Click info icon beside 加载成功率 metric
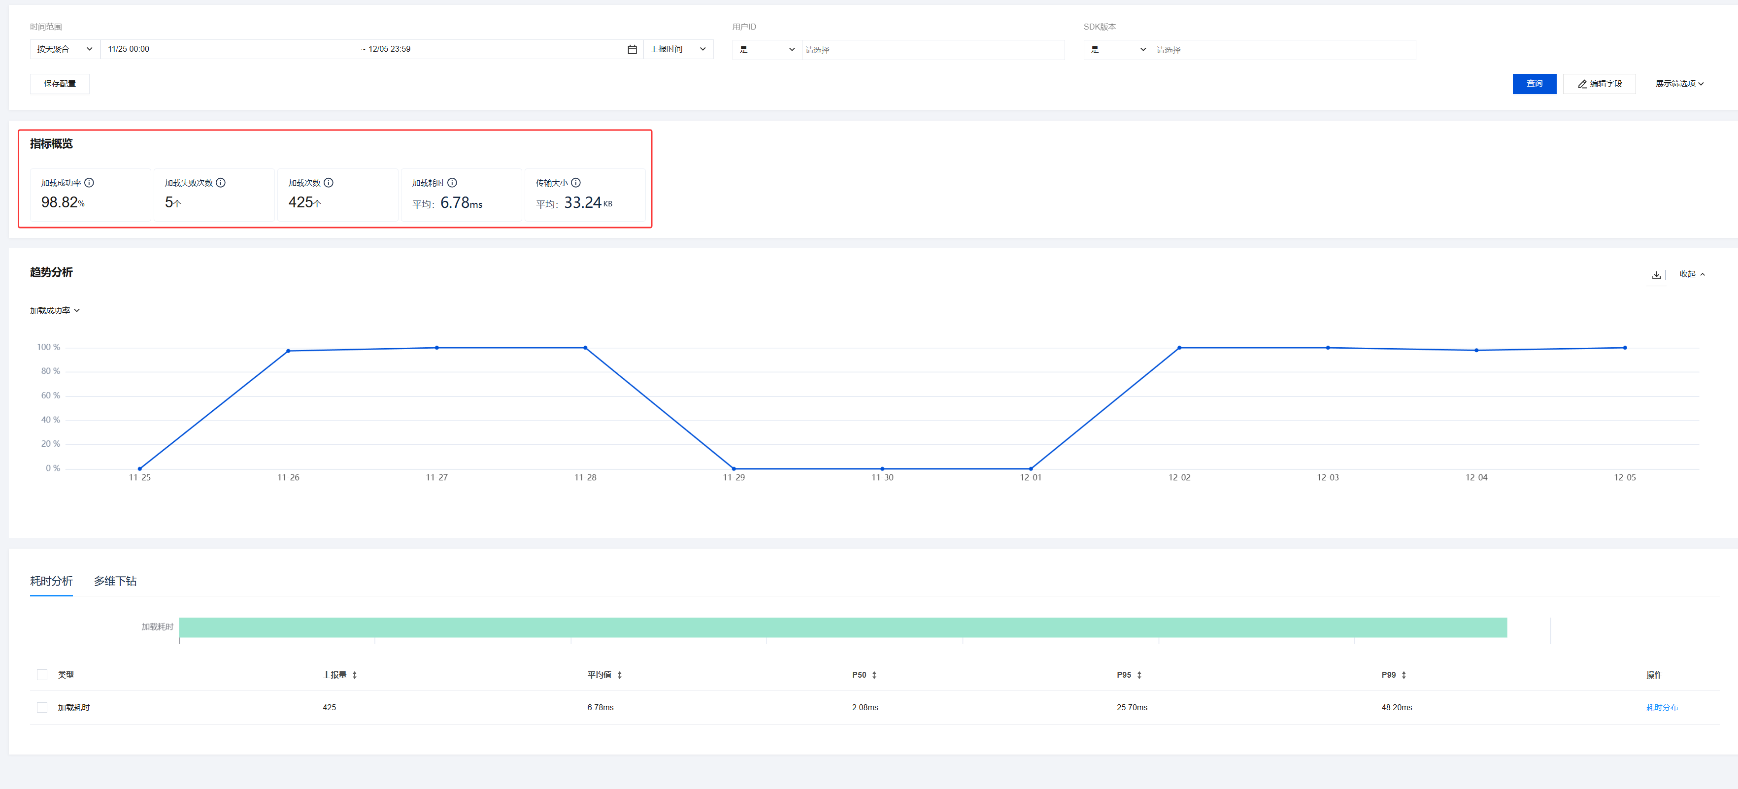Image resolution: width=1738 pixels, height=789 pixels. point(89,183)
